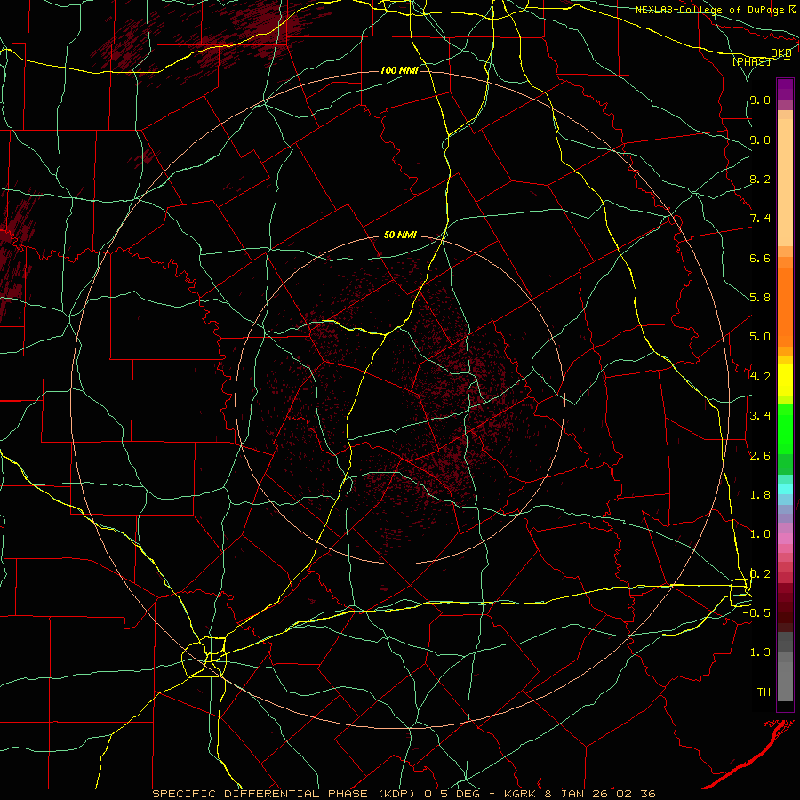
Task: Pick the dark orange band near 5.8
Action: coord(785,307)
